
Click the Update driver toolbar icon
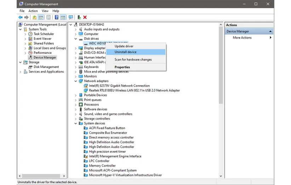pyautogui.click(x=79, y=17)
